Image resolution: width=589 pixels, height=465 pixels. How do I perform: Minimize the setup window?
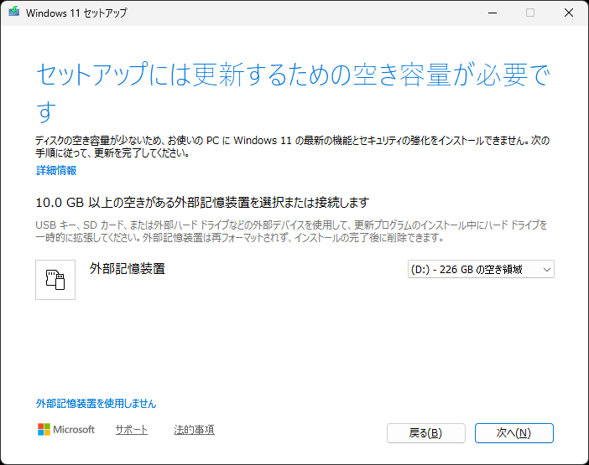coord(493,13)
